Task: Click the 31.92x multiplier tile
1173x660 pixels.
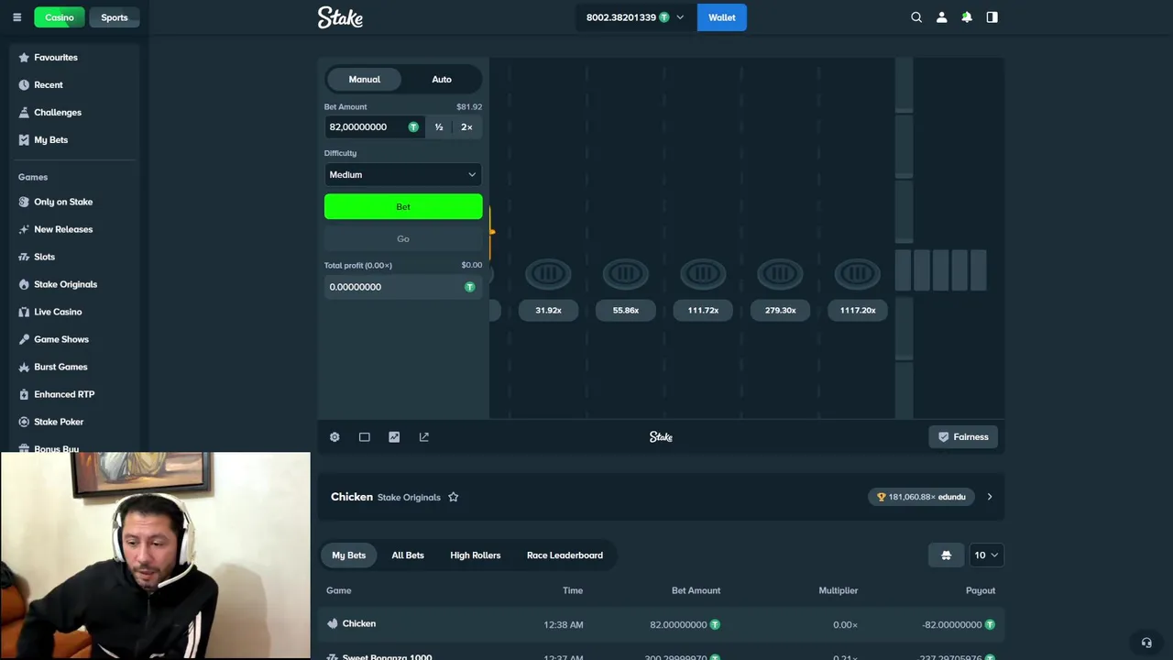Action: (x=548, y=310)
